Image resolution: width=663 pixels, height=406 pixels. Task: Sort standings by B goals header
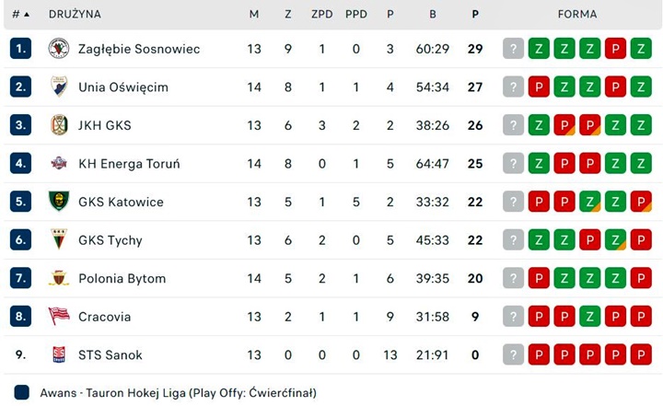point(433,15)
